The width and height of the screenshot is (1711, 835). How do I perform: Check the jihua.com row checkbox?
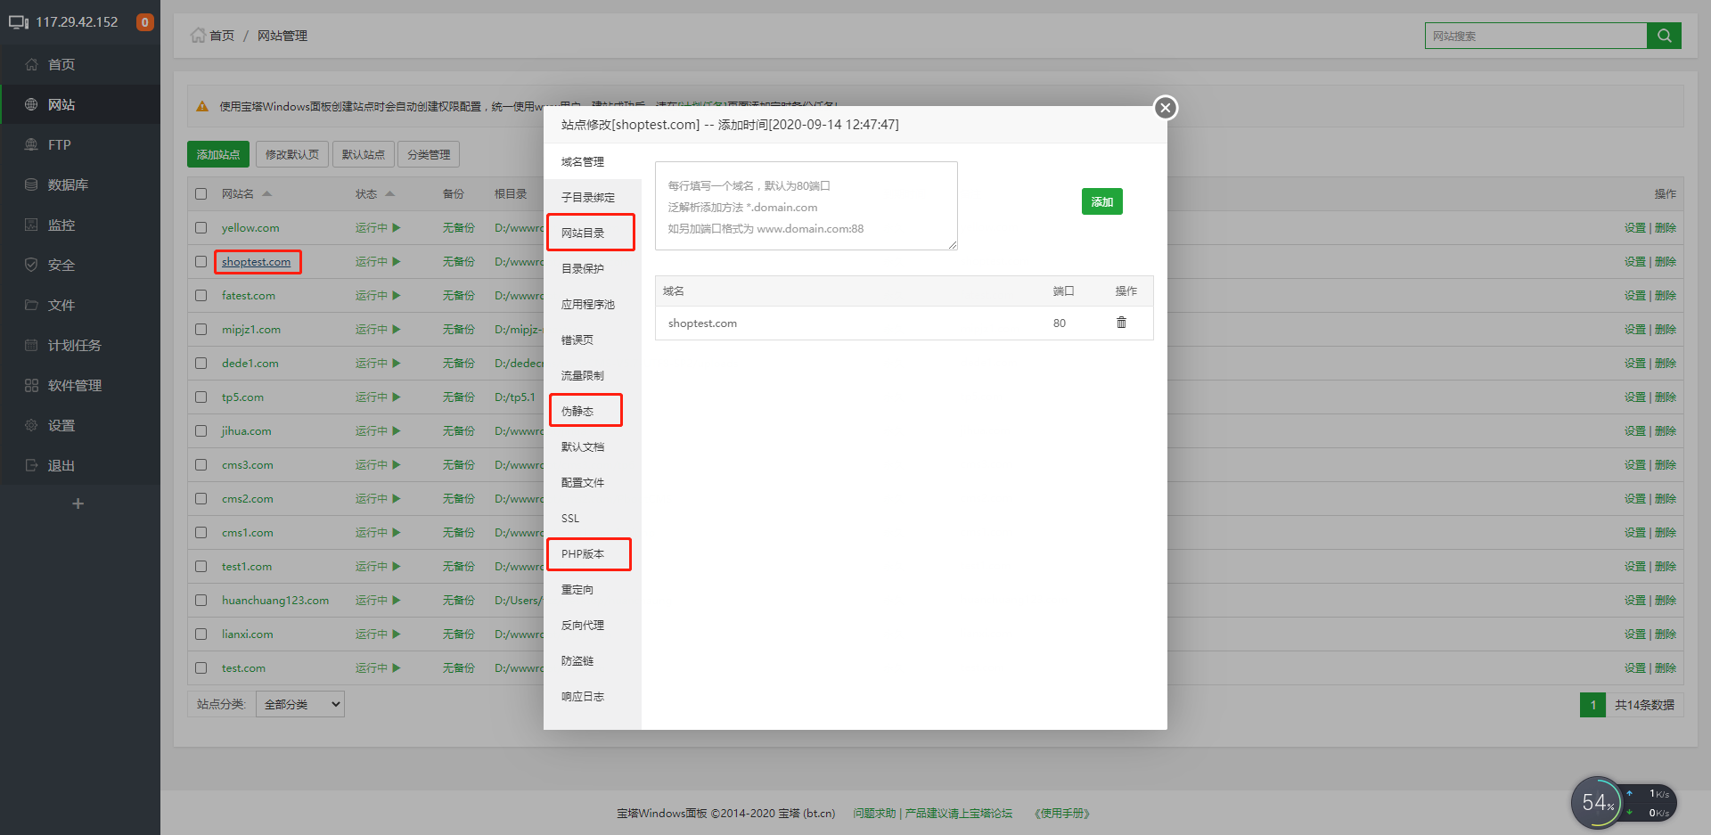pos(201,431)
